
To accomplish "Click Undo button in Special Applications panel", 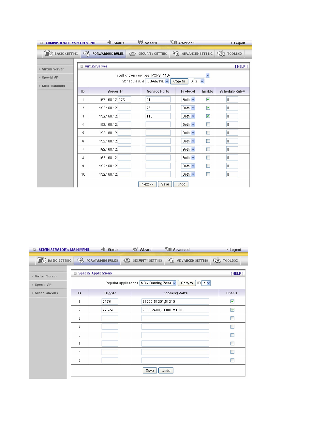I will coord(166,371).
